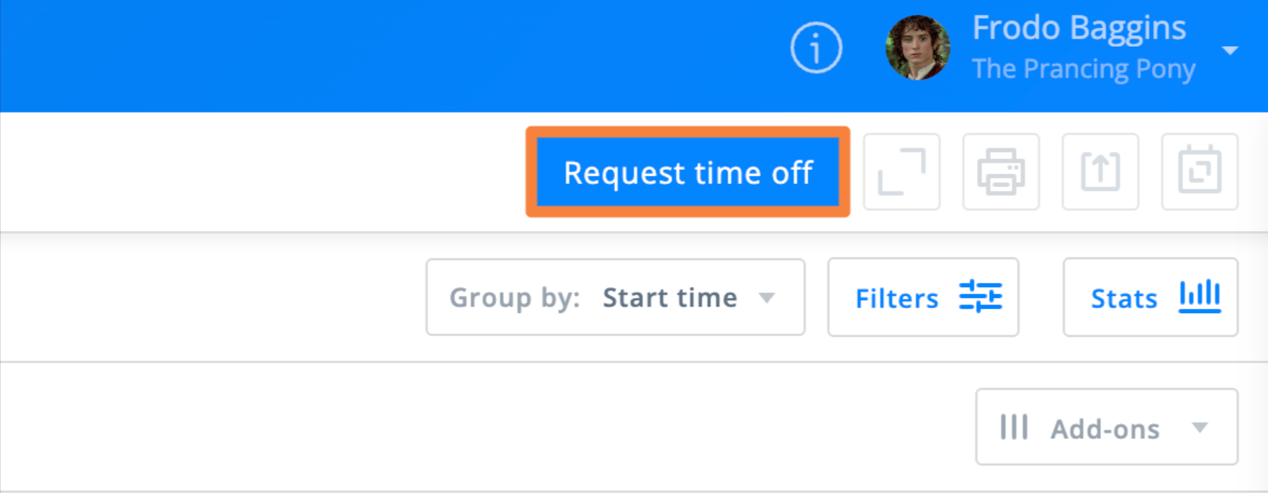Viewport: 1268px width, 493px height.
Task: Open the Group by dropdown
Action: pos(615,297)
